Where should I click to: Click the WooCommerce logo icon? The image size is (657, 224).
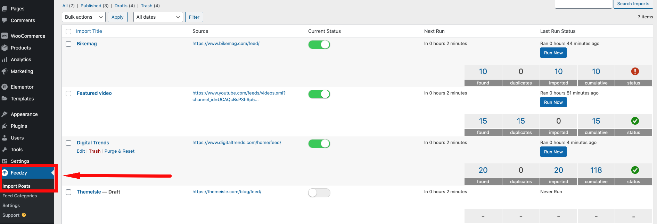coord(5,36)
